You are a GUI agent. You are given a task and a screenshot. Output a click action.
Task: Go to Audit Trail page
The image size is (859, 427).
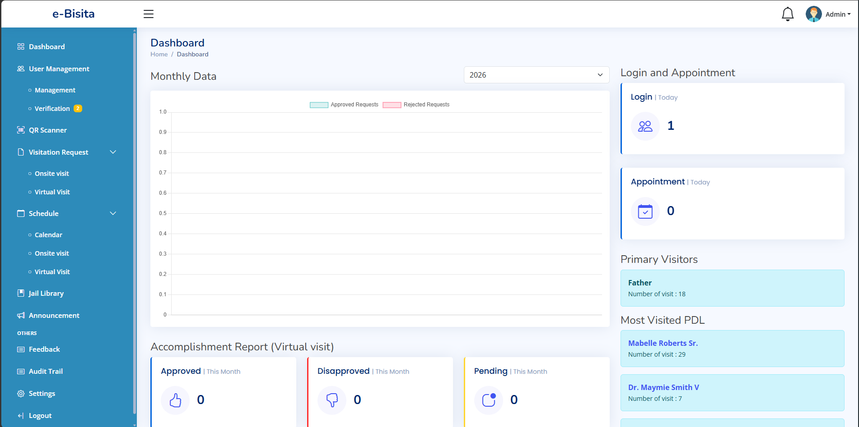[46, 371]
